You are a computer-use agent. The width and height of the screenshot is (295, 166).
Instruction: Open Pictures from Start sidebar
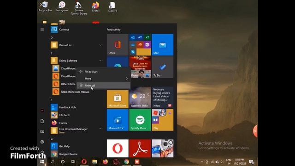coord(42,131)
